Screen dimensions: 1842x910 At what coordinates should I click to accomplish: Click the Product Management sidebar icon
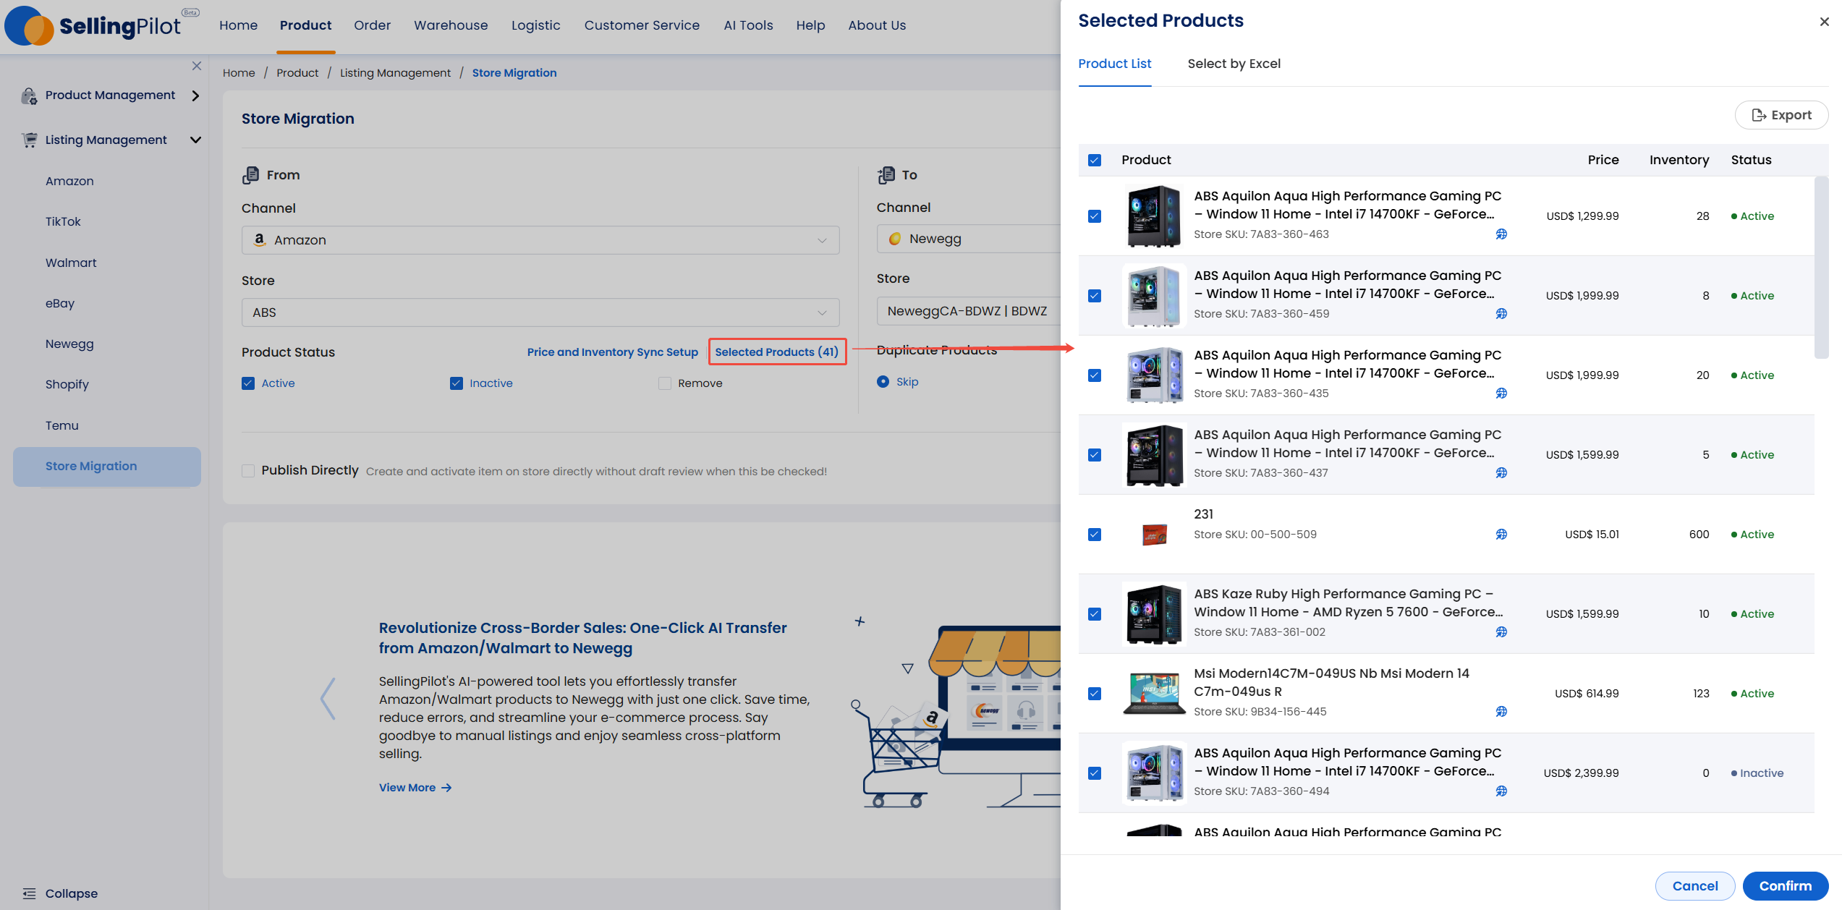(29, 95)
